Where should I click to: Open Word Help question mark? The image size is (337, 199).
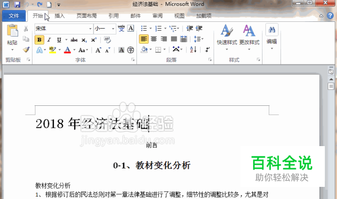coord(330,16)
